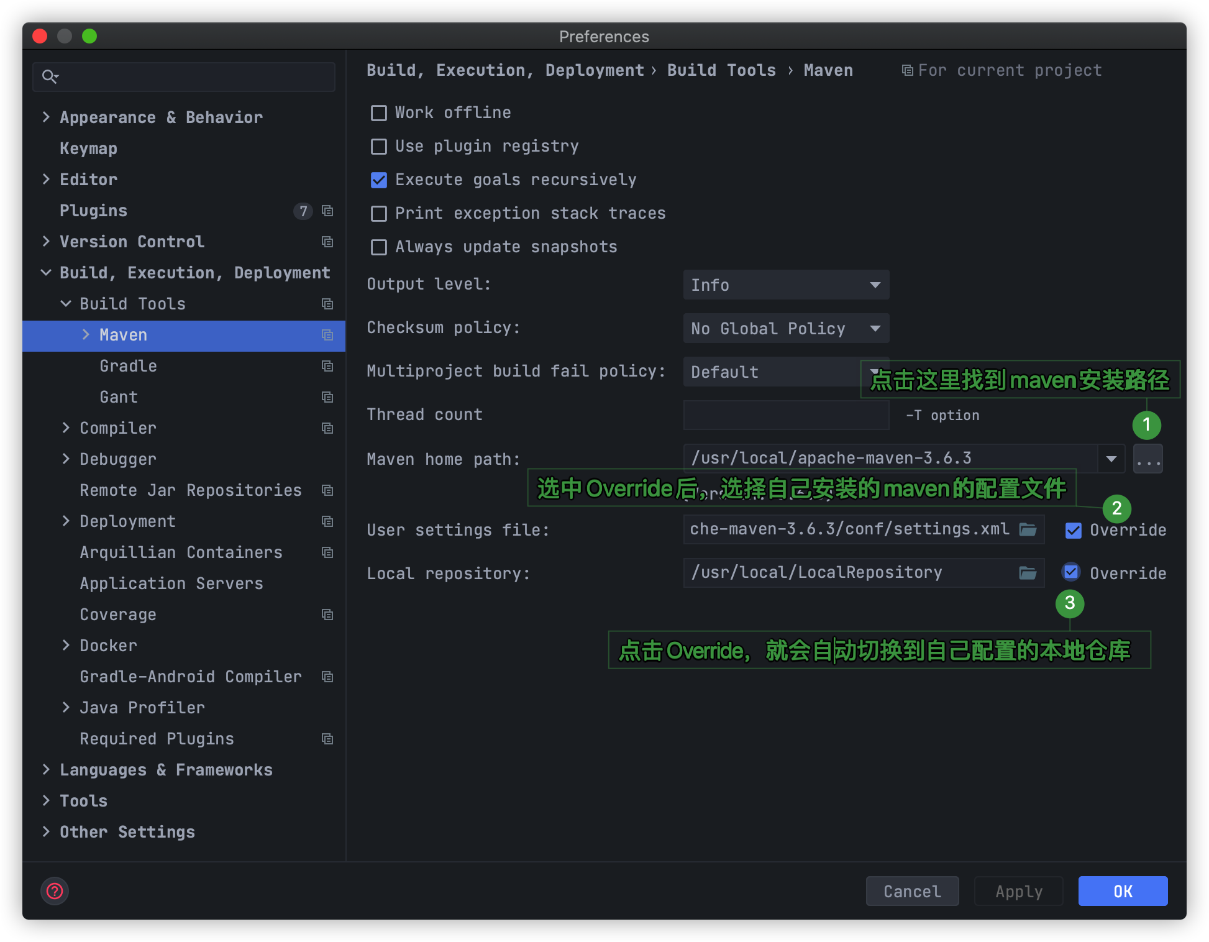The width and height of the screenshot is (1209, 942).
Task: Toggle User settings file Override switch
Action: [1072, 530]
